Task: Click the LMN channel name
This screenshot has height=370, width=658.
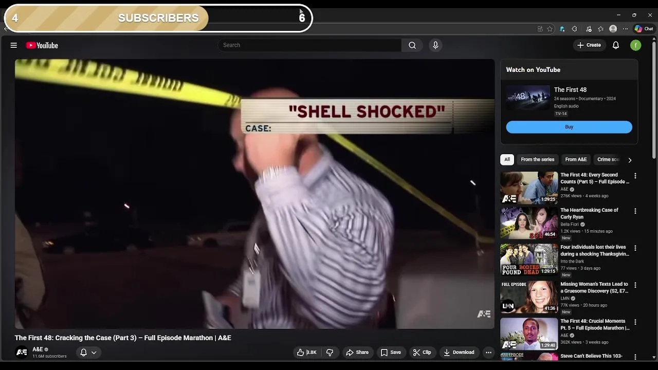Action: coord(565,299)
